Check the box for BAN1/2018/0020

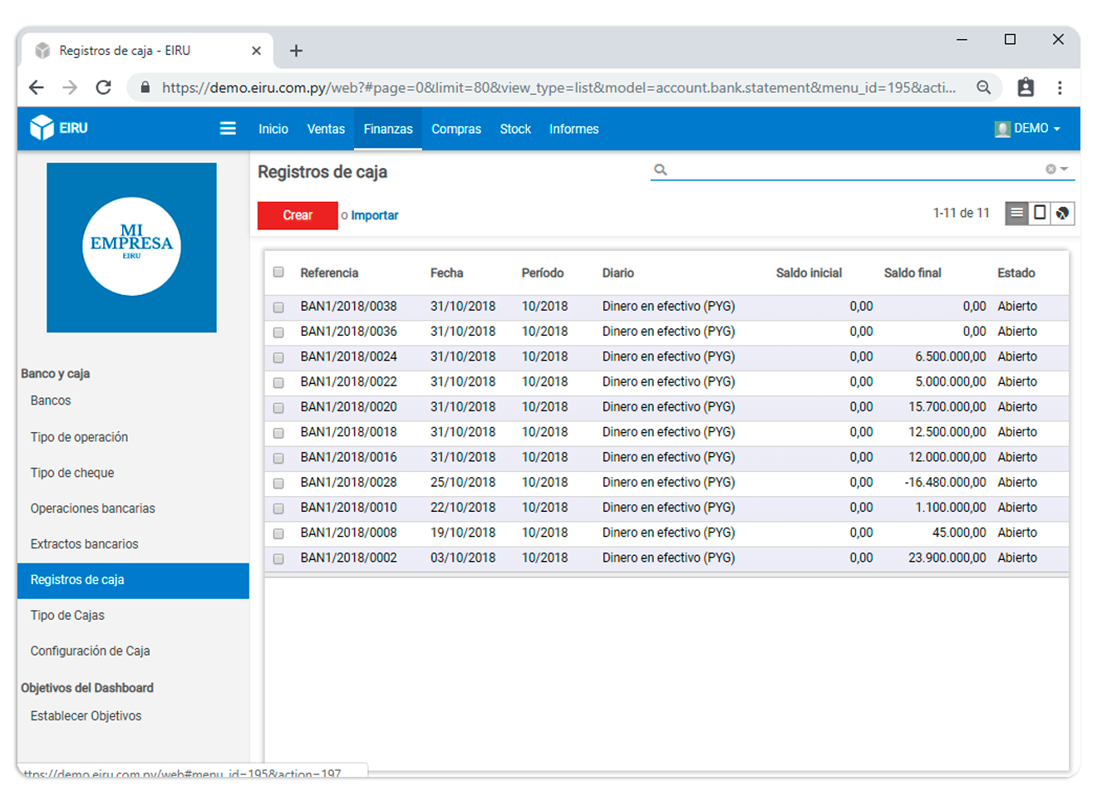click(x=278, y=408)
